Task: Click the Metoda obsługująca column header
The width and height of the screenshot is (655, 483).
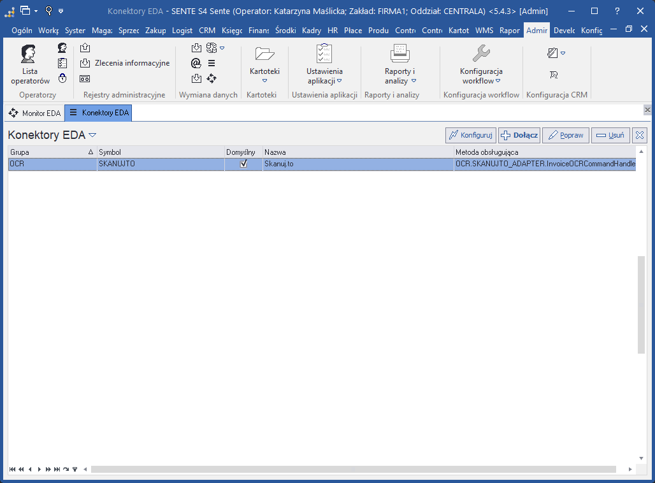Action: coord(545,152)
